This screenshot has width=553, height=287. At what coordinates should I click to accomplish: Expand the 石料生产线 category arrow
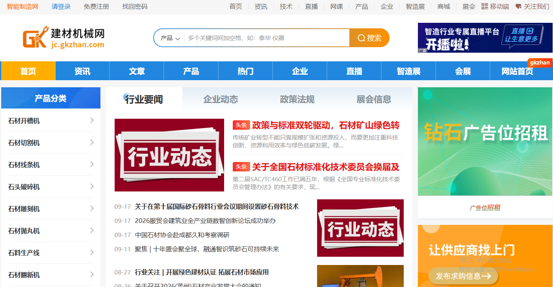point(92,252)
